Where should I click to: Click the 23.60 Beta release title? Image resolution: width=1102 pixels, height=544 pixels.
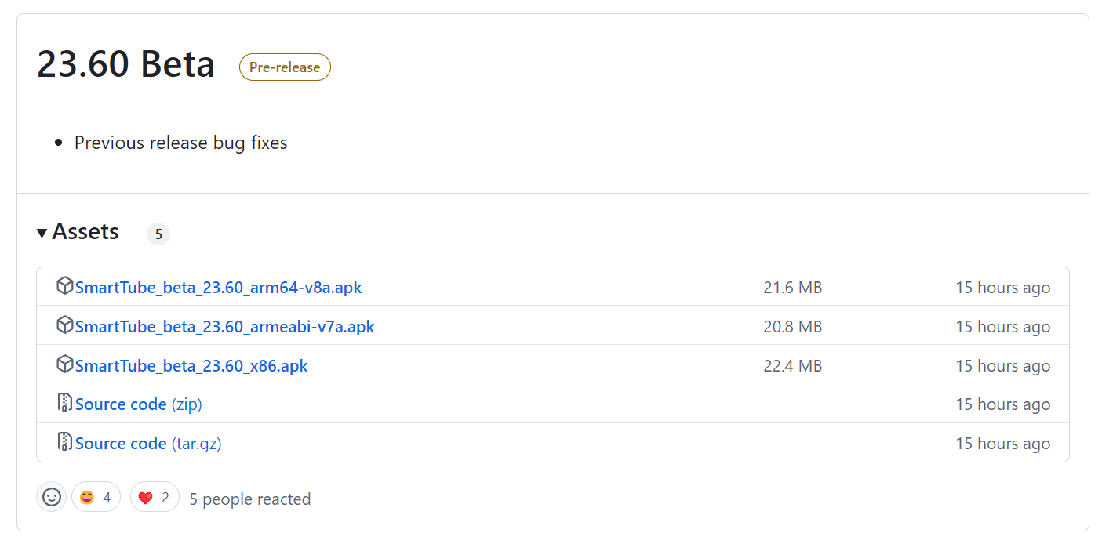click(125, 64)
